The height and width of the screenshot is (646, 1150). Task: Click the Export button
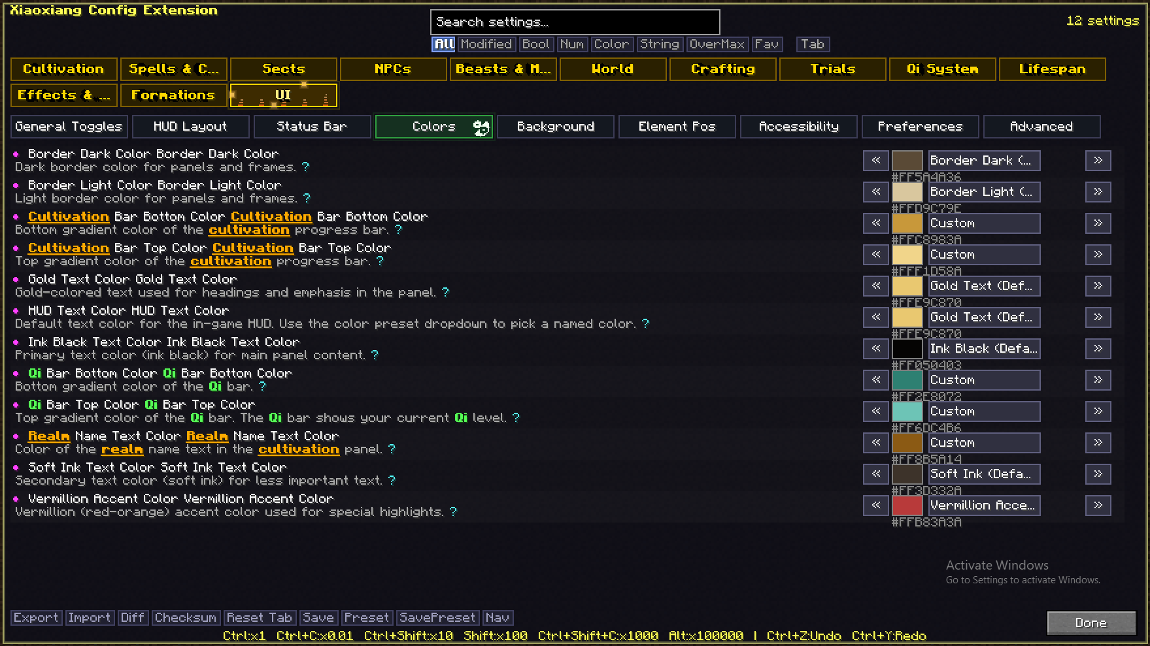[36, 618]
